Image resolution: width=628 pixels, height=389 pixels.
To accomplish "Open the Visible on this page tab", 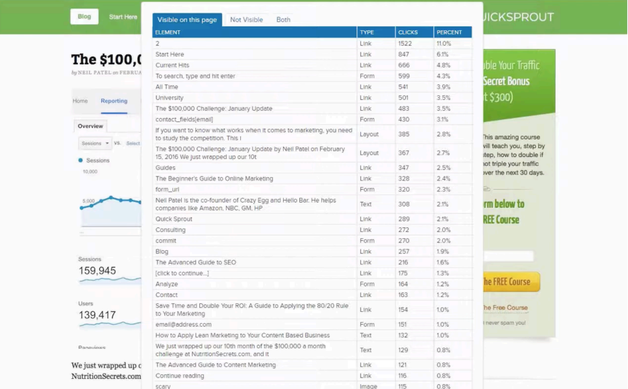I will coord(187,19).
